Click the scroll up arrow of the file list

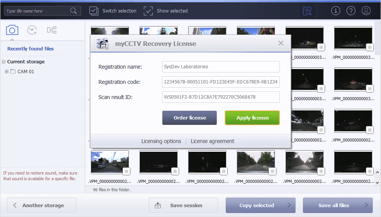pyautogui.click(x=377, y=172)
